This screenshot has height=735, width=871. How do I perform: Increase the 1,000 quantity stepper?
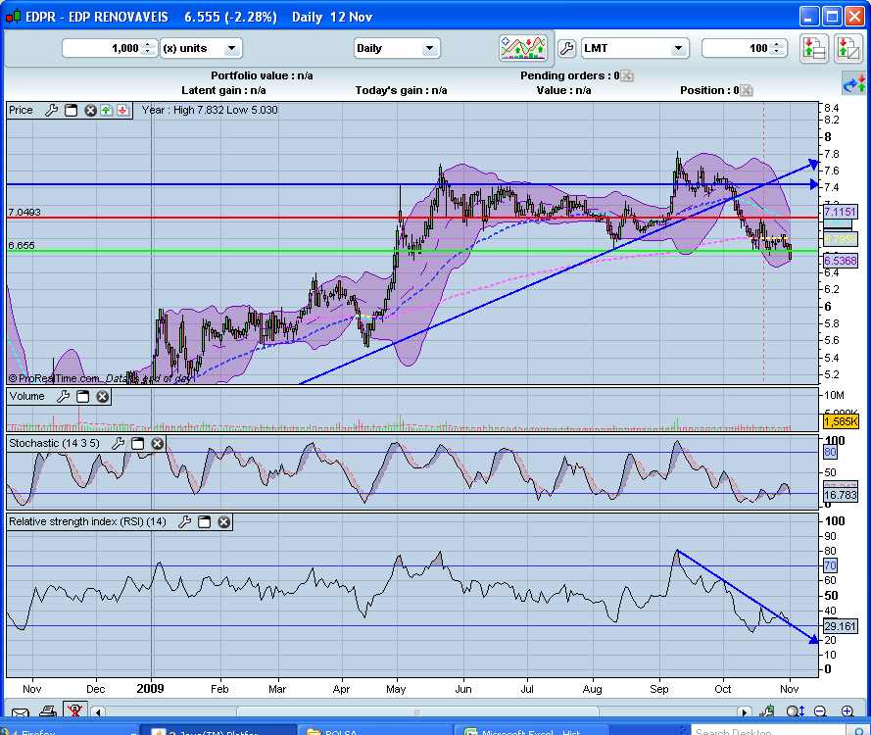148,44
